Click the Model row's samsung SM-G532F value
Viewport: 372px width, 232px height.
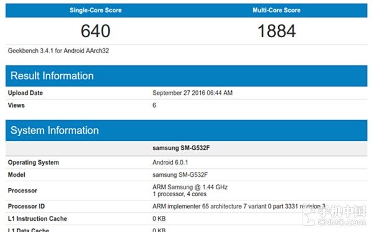click(x=180, y=174)
